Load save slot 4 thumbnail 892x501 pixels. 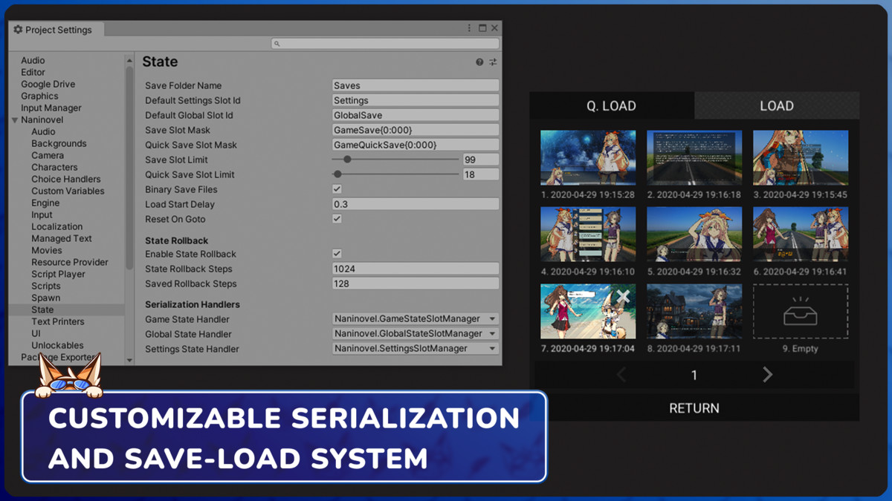tap(588, 234)
